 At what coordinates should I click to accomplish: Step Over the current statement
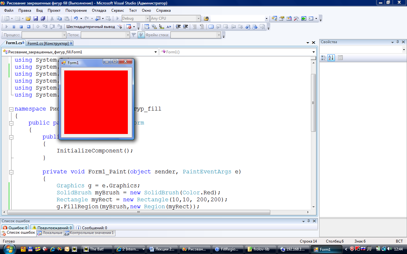(53, 27)
